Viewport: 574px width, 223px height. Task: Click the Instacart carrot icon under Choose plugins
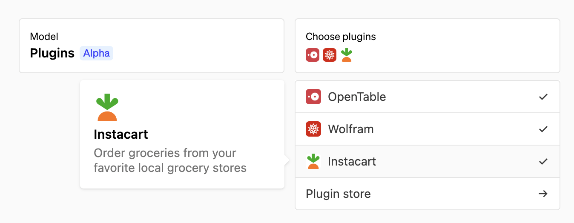pyautogui.click(x=347, y=54)
